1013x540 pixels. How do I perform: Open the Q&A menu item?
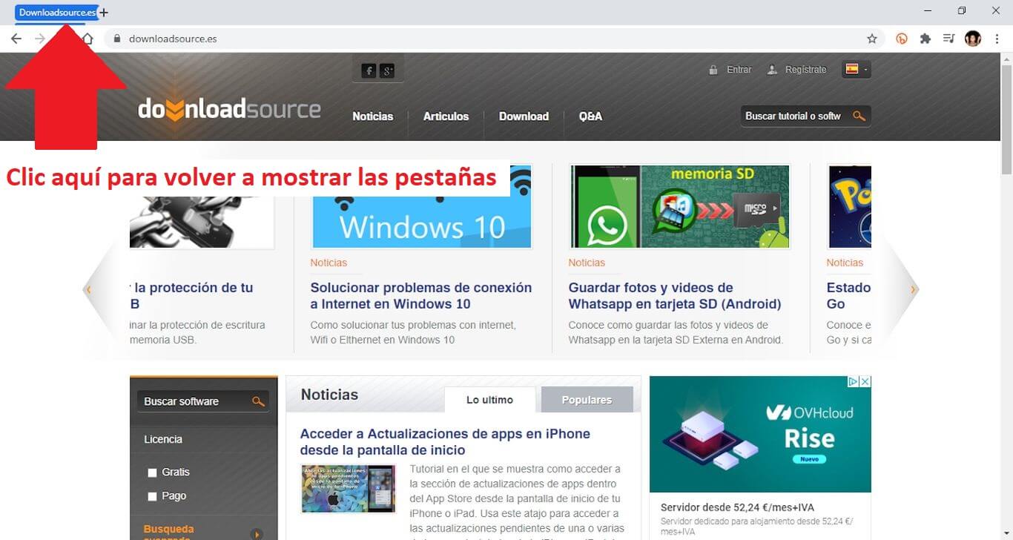point(590,116)
